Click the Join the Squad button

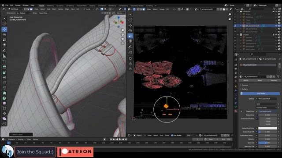[x=35, y=152]
